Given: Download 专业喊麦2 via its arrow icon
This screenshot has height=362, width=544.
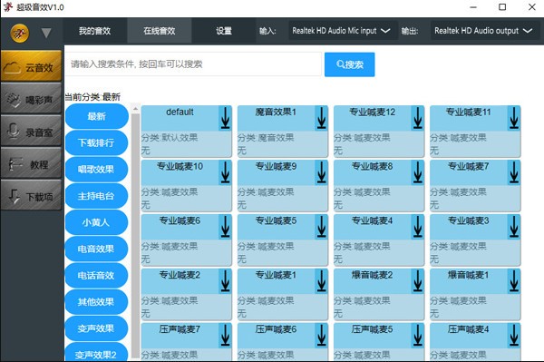Looking at the screenshot, I should [x=225, y=281].
